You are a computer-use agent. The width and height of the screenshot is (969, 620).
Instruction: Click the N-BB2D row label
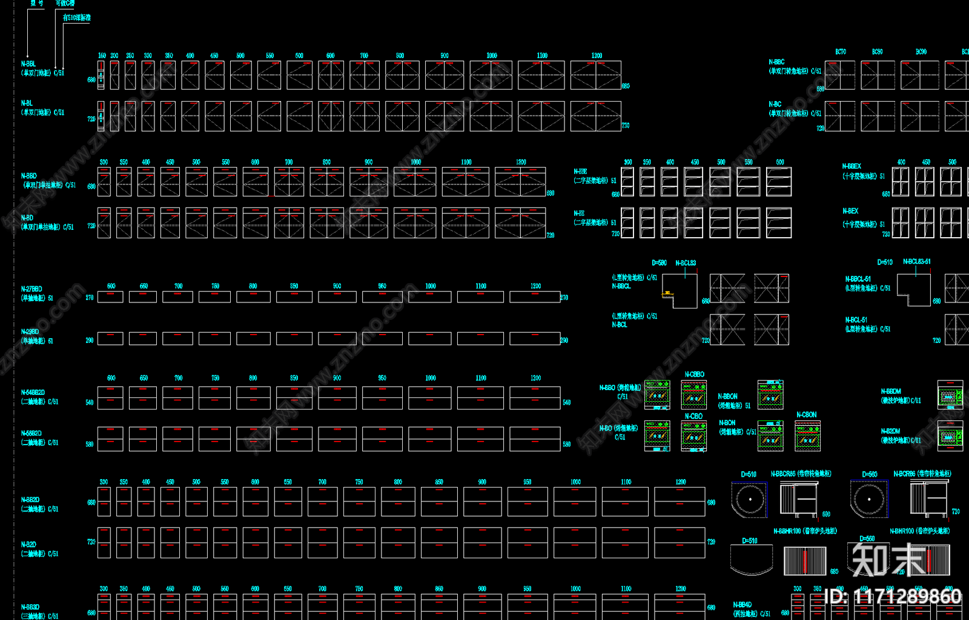30,500
